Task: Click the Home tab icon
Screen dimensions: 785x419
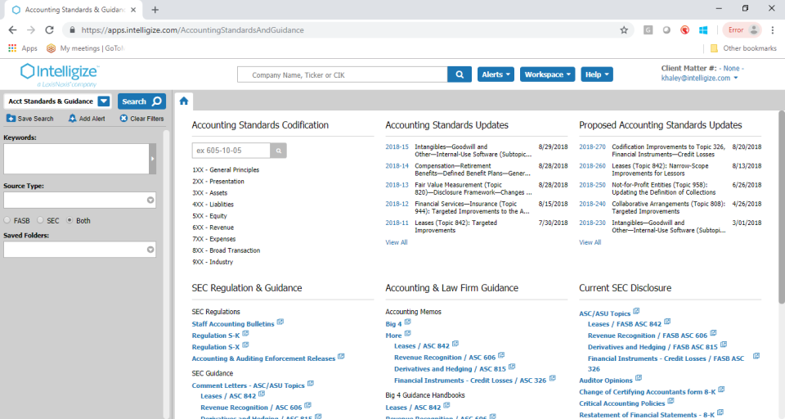Action: pos(184,101)
